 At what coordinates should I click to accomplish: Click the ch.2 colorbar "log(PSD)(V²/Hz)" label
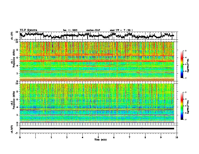tap(188, 107)
